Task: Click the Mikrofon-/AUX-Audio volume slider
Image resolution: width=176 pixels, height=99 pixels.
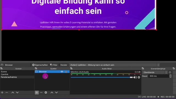Action: [x=101, y=77]
